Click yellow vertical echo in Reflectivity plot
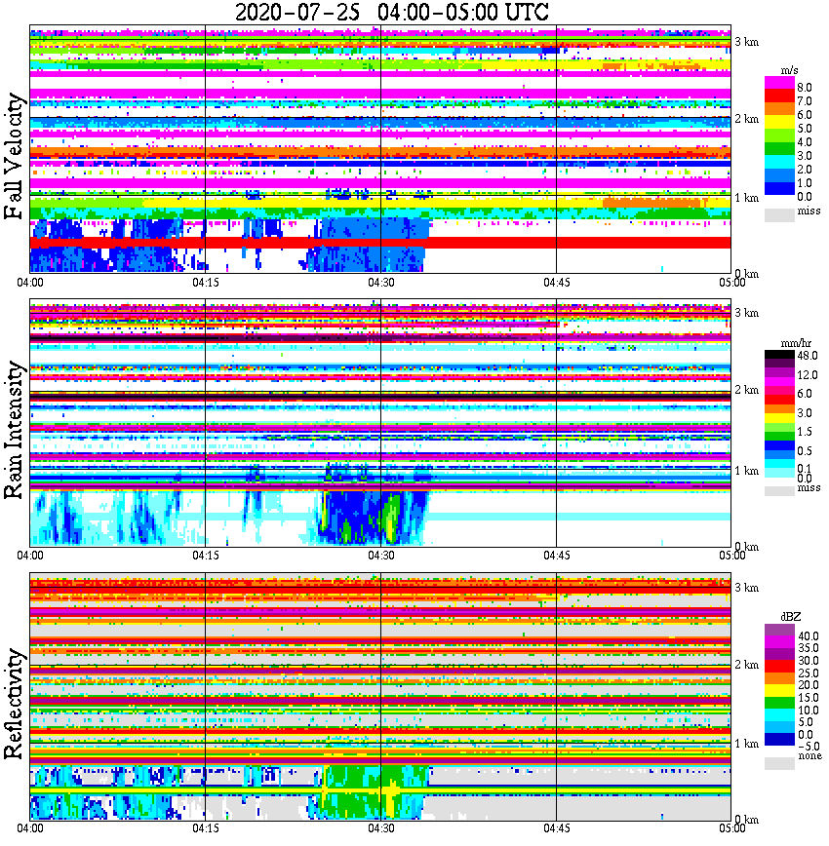Viewport: 829px width, 846px height. click(x=391, y=796)
